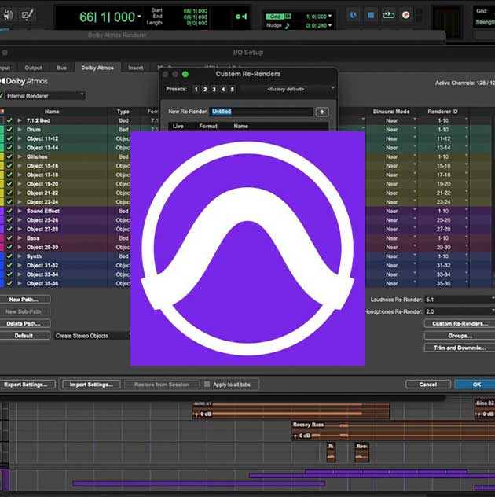This screenshot has height=497, width=495.
Task: Enable the Apply to all tabs checkbox
Action: click(x=207, y=385)
